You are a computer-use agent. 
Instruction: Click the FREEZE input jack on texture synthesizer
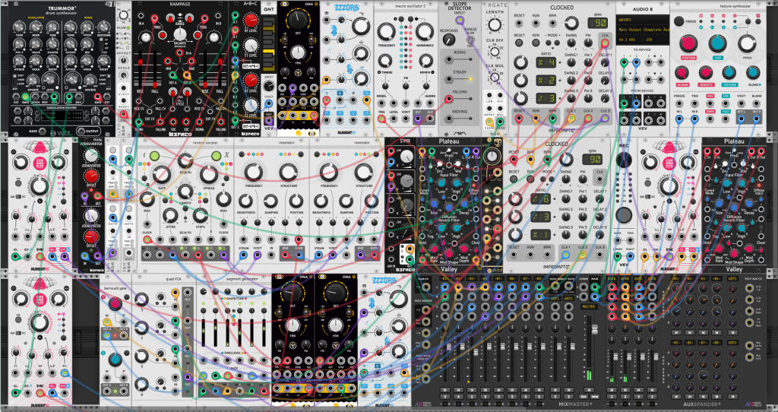[x=679, y=103]
